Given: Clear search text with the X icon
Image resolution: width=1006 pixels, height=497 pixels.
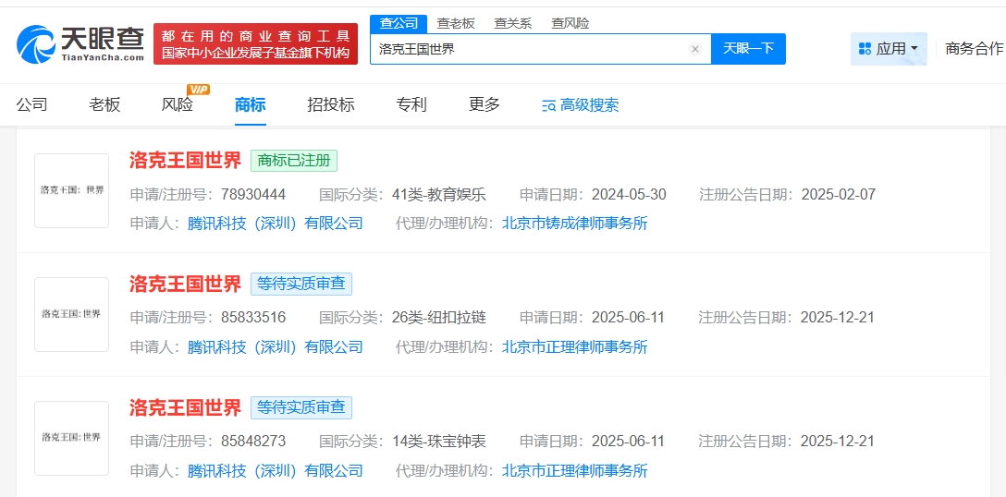Looking at the screenshot, I should click(x=695, y=49).
